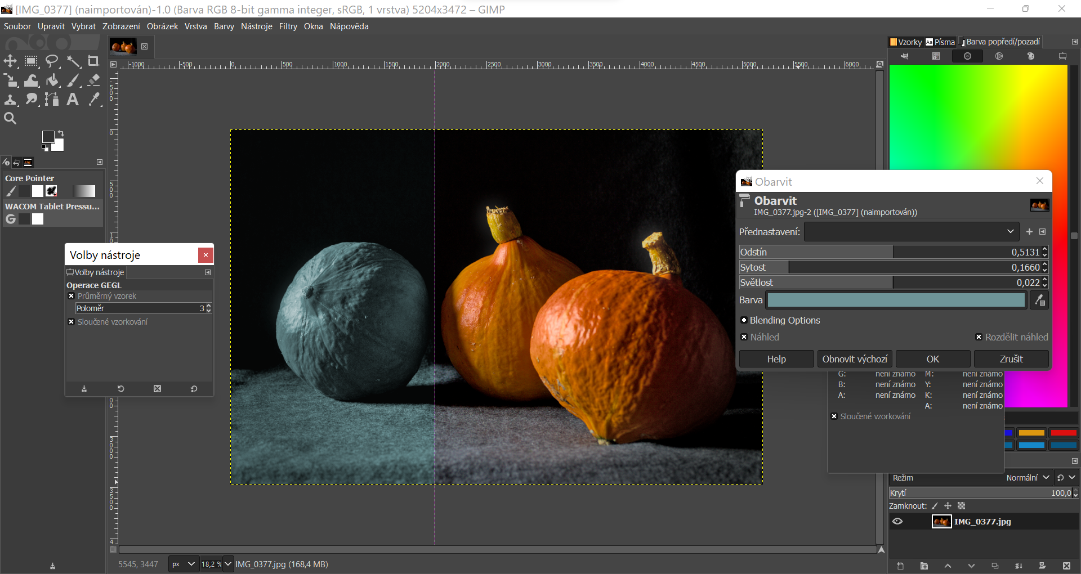Open the px units dropdown in status bar

[184, 564]
